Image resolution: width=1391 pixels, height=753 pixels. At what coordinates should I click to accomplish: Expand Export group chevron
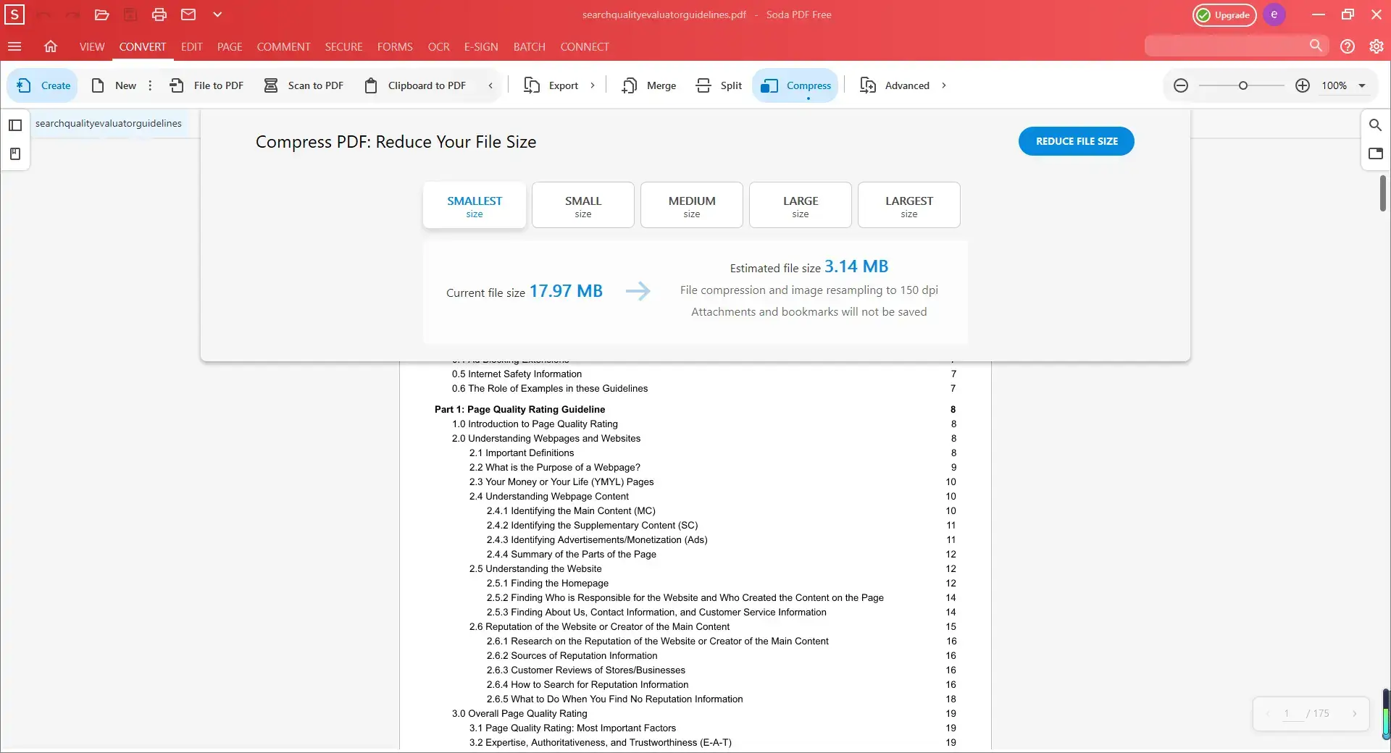[593, 85]
